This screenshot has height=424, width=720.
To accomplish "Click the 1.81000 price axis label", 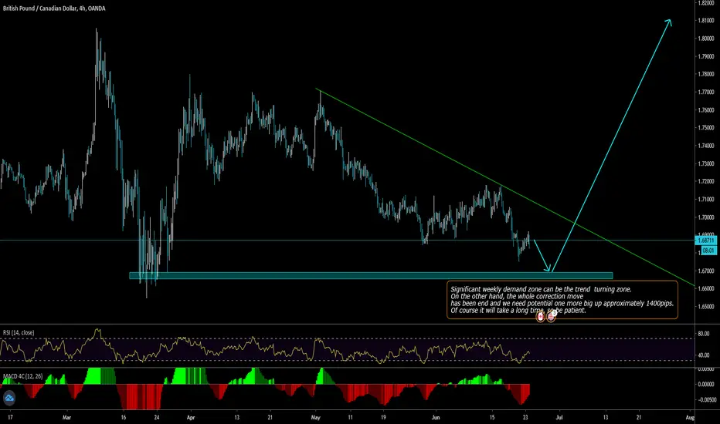I will click(x=706, y=21).
